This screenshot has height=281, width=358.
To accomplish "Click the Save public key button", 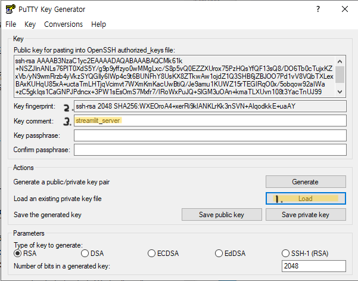I will point(222,214).
